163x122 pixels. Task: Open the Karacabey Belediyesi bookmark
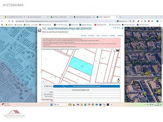[86, 25]
